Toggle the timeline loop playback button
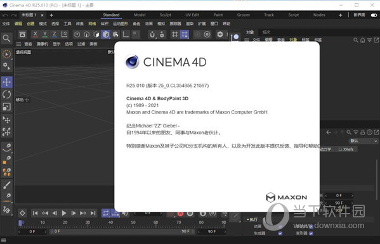The width and height of the screenshot is (380, 244). [106, 213]
